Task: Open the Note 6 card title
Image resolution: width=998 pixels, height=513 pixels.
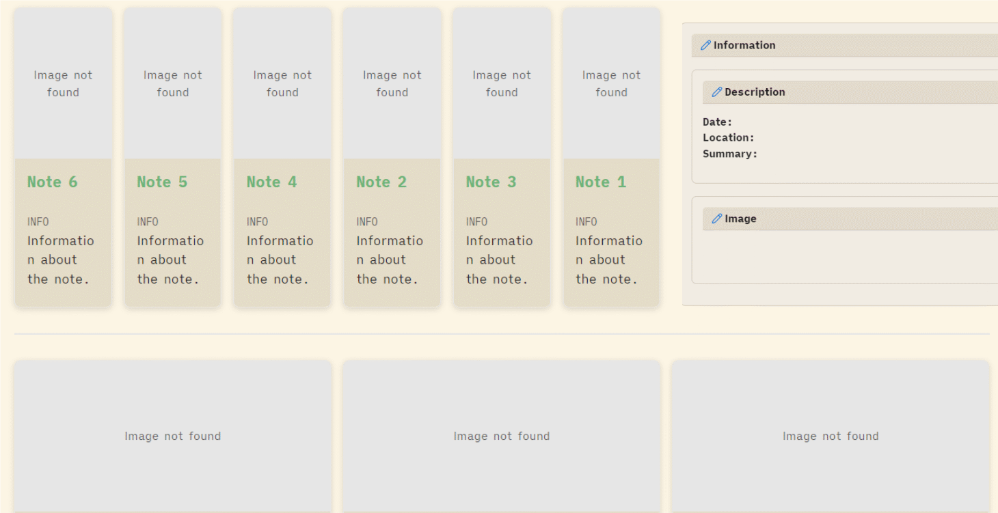Action: tap(53, 182)
